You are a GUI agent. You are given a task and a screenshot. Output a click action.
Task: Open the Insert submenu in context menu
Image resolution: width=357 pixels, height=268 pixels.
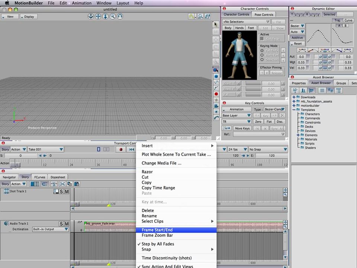click(x=176, y=146)
